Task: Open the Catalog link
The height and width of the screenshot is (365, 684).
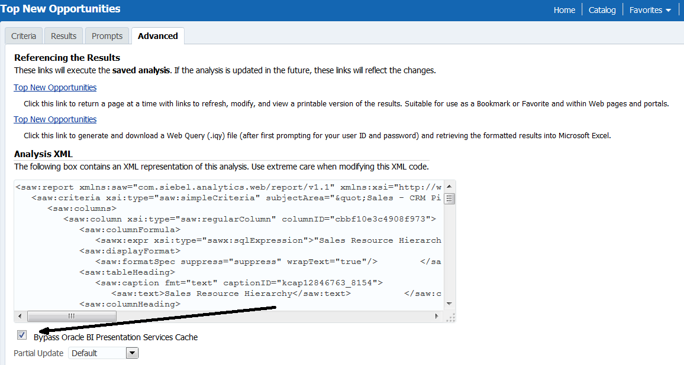Action: pyautogui.click(x=602, y=10)
